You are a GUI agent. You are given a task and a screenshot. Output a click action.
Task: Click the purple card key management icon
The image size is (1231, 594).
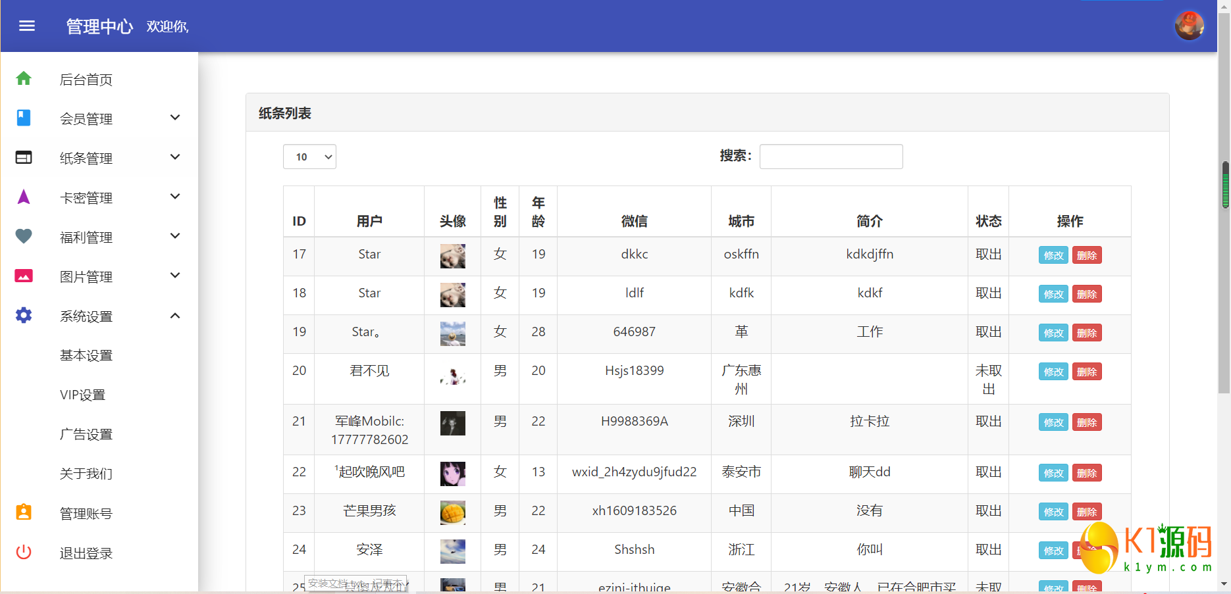(x=24, y=197)
